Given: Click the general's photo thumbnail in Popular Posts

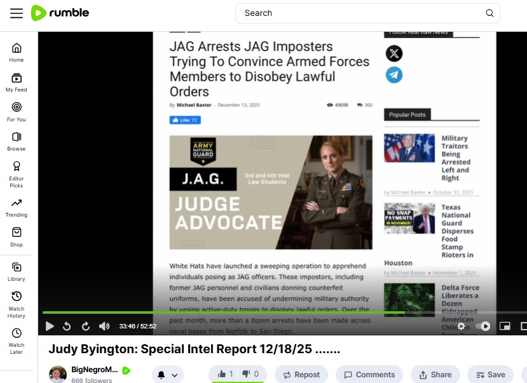Looking at the screenshot, I should coord(409,148).
